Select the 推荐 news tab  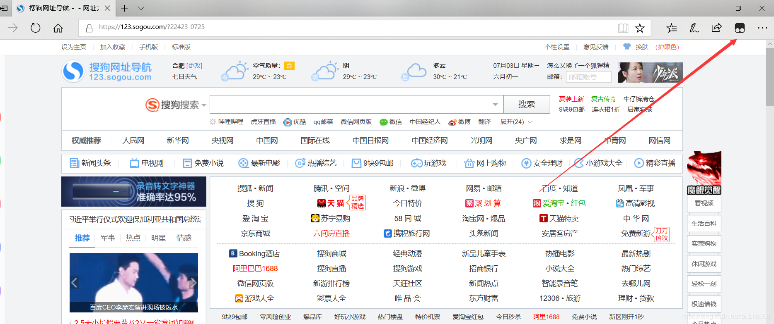[82, 238]
